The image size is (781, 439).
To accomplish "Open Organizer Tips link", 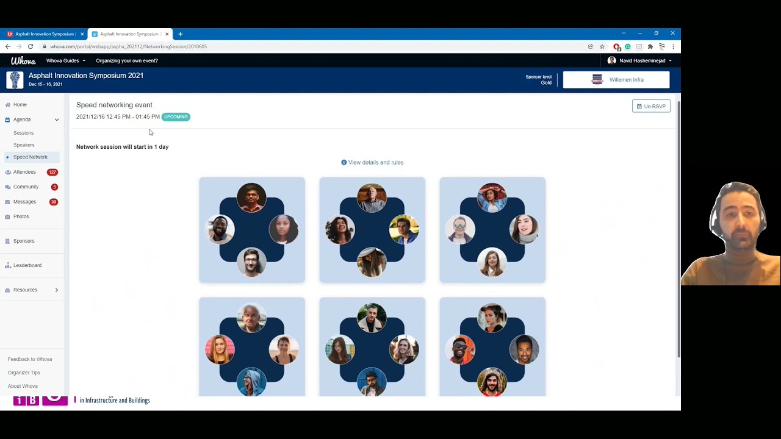I will coord(24,373).
